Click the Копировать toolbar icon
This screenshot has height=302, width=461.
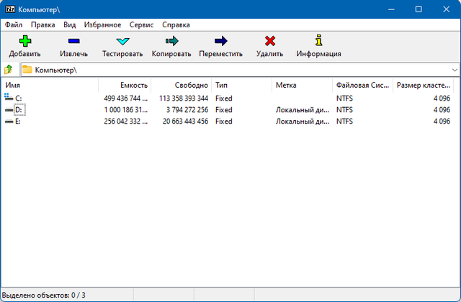click(x=171, y=41)
